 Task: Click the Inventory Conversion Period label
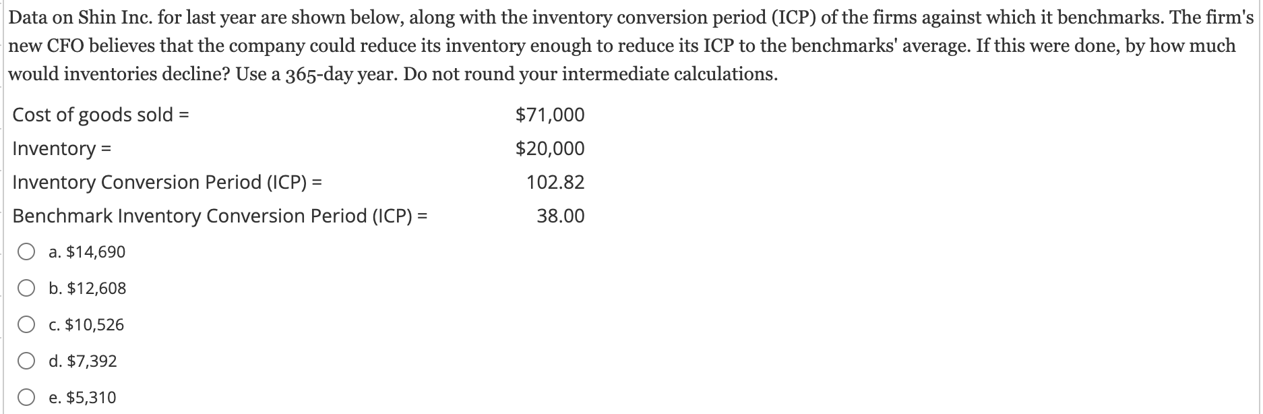pos(167,181)
